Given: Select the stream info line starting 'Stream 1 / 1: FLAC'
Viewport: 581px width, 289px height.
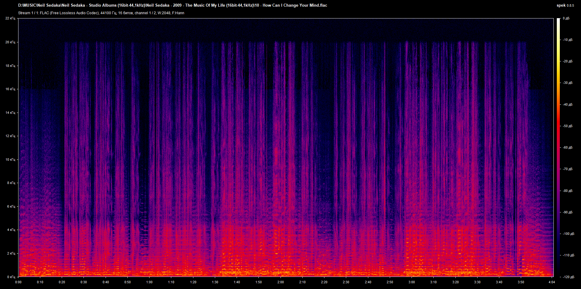Looking at the screenshot, I should [x=101, y=13].
